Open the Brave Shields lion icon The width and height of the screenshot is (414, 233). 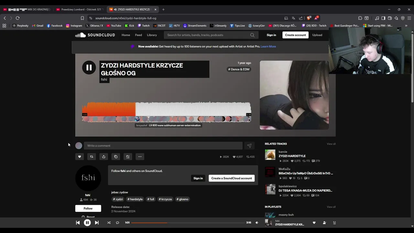(309, 18)
